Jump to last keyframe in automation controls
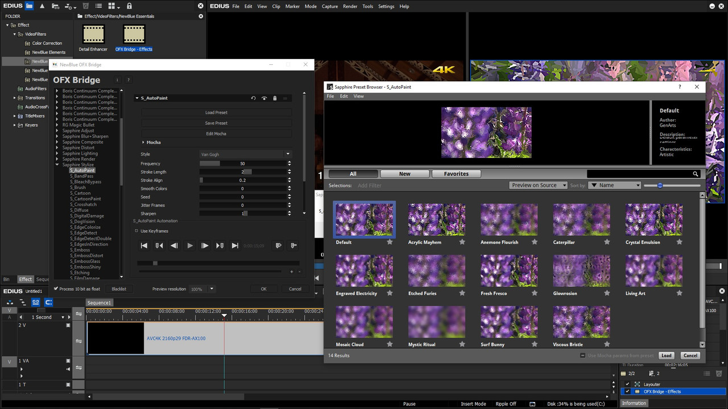Screen dimensions: 728x409 [235, 245]
